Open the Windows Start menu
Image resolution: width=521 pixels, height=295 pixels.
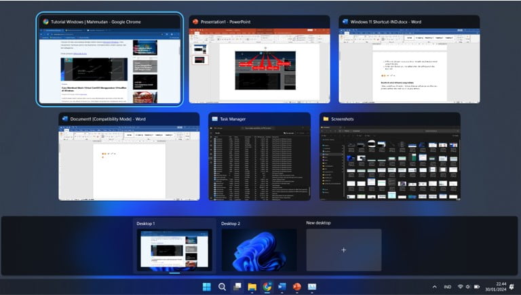click(206, 287)
